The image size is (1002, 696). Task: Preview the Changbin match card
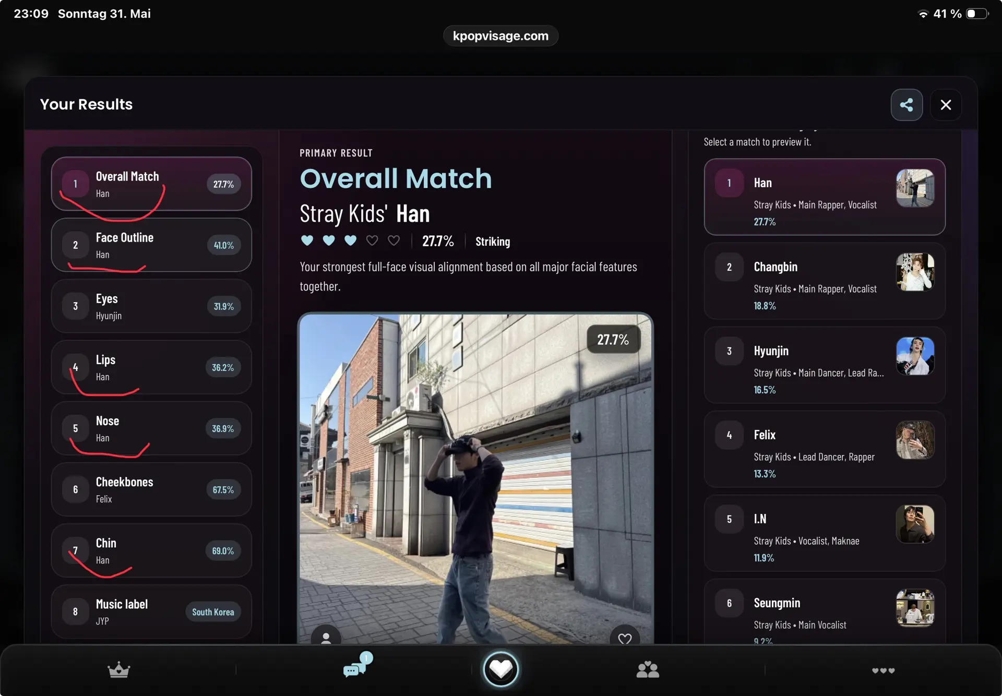tap(825, 281)
